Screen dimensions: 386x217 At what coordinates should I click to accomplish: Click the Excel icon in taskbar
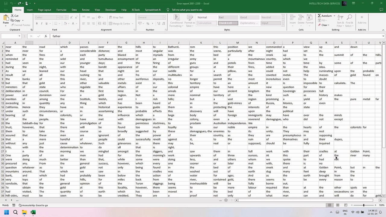pyautogui.click(x=33, y=212)
